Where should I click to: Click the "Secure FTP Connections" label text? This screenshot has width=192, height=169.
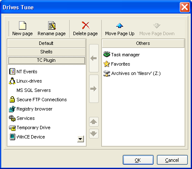click(42, 100)
